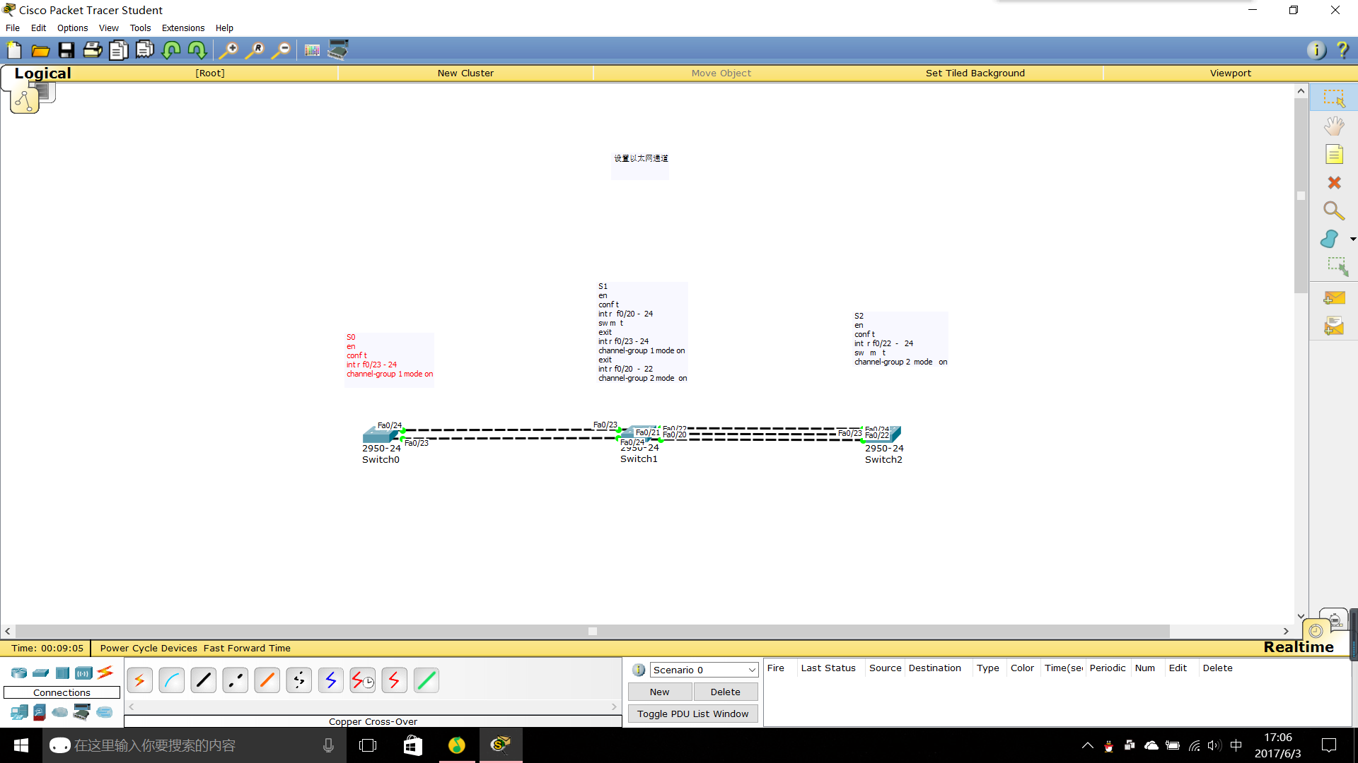Open the Windows Start menu
The image size is (1358, 763).
tap(21, 745)
